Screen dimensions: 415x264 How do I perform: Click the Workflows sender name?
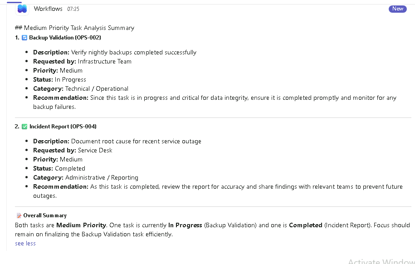click(48, 9)
